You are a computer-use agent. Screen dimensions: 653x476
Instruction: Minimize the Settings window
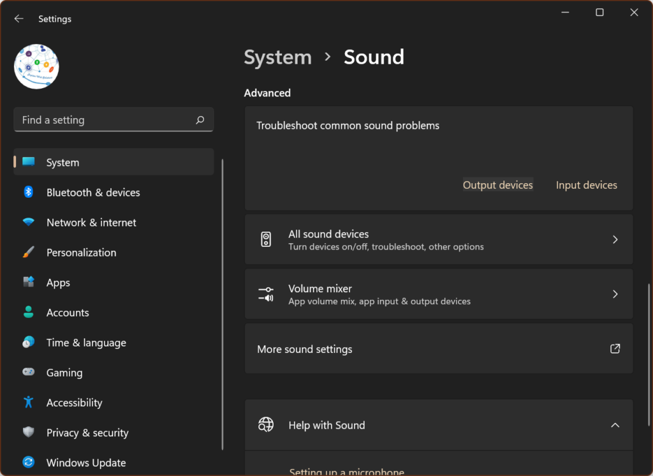coord(565,13)
